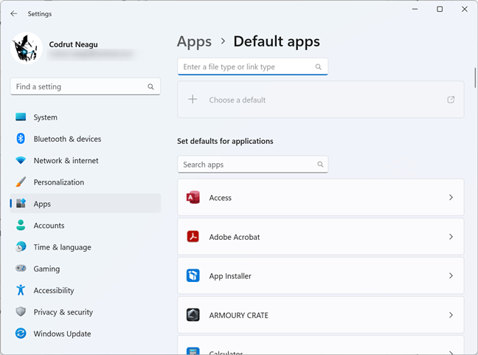The height and width of the screenshot is (355, 478).
Task: Click the Apps breadcrumb link
Action: (x=194, y=42)
